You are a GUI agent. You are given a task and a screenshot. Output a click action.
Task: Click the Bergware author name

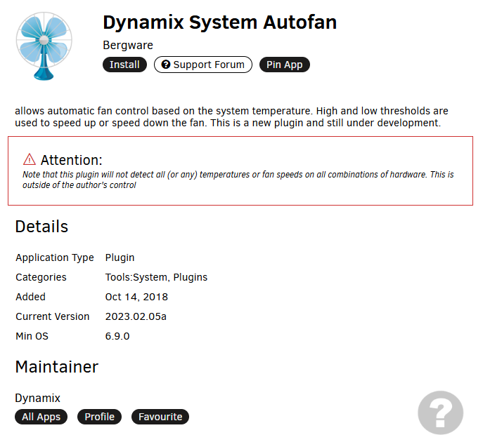pos(128,45)
